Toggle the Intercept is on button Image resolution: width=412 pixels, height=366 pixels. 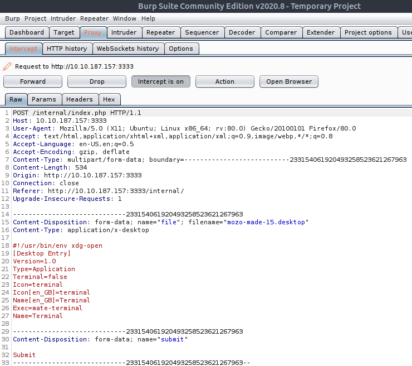pos(161,81)
